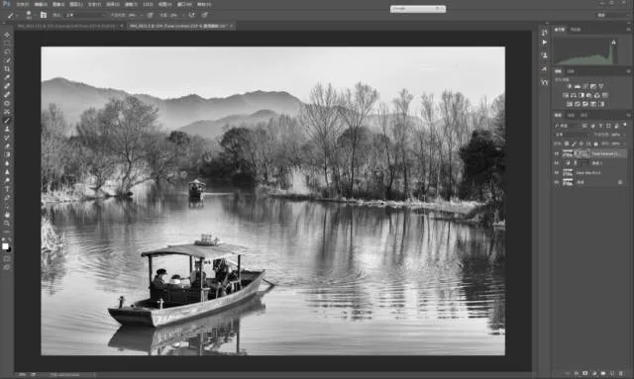Open the layer blend mode dropdown
The image size is (634, 379).
pyautogui.click(x=573, y=135)
